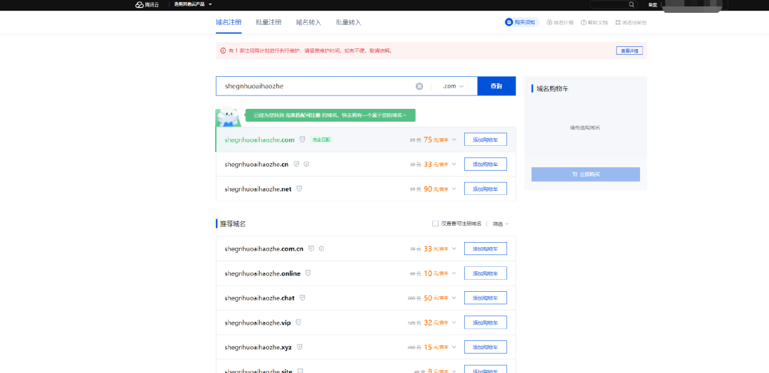Screen dimensions: 769x373
Task: Add shegnhuoaihaozhe.xyz to the cart
Action: tap(486, 347)
